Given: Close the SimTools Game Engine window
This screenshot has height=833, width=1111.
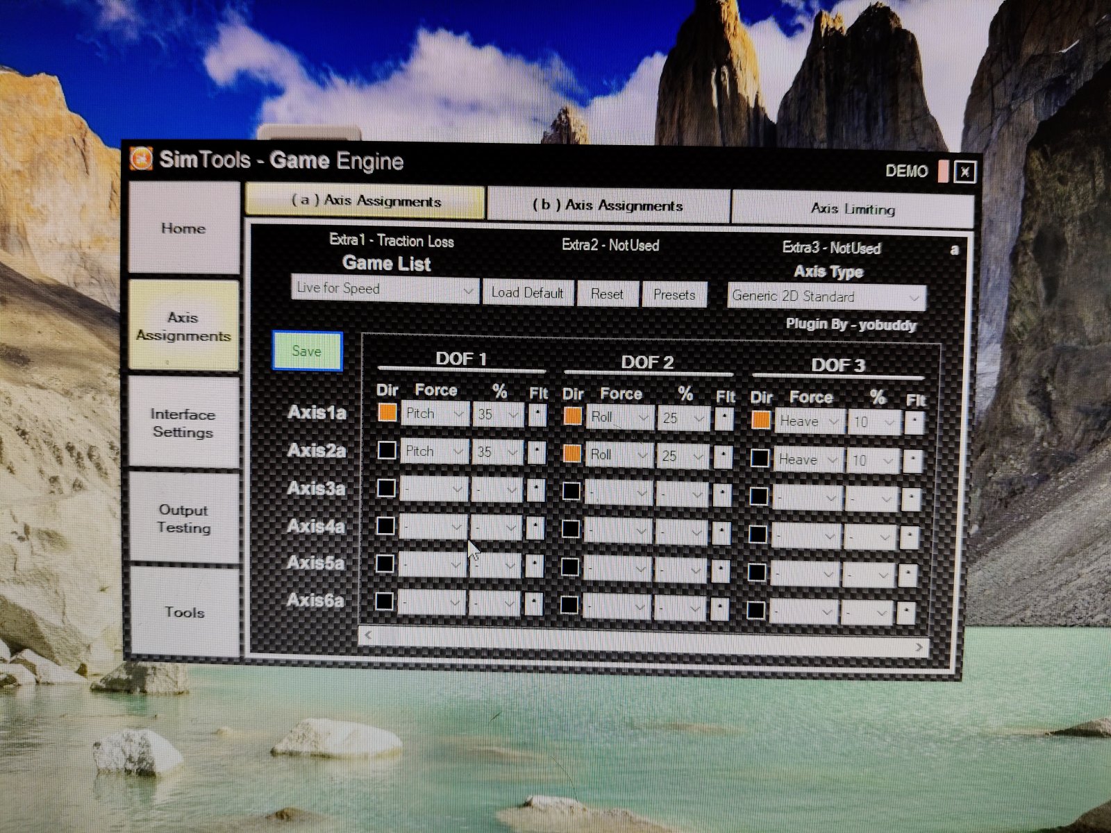Looking at the screenshot, I should (964, 172).
